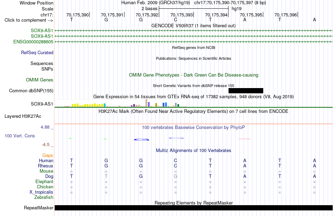This screenshot has width=333, height=216.
Task: Click the 70,175,393 position label
Action: pyautogui.click(x=182, y=15)
